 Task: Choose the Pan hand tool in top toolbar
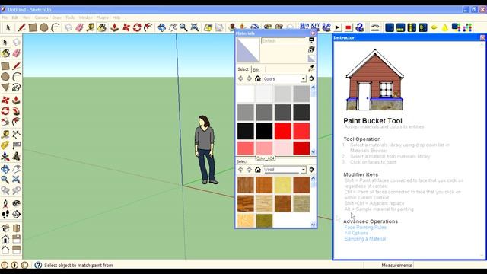click(x=173, y=27)
